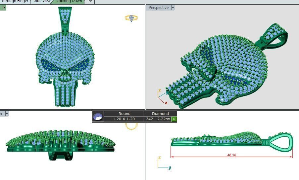Screen dimensions: 299x180
Task: Switch to the Side View viewport tab
Action: coord(42,1)
